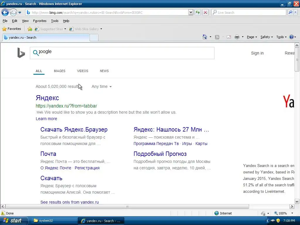Viewport: 300px width, 225px height.
Task: Click the Bing search magnifier icon
Action: pyautogui.click(x=36, y=53)
